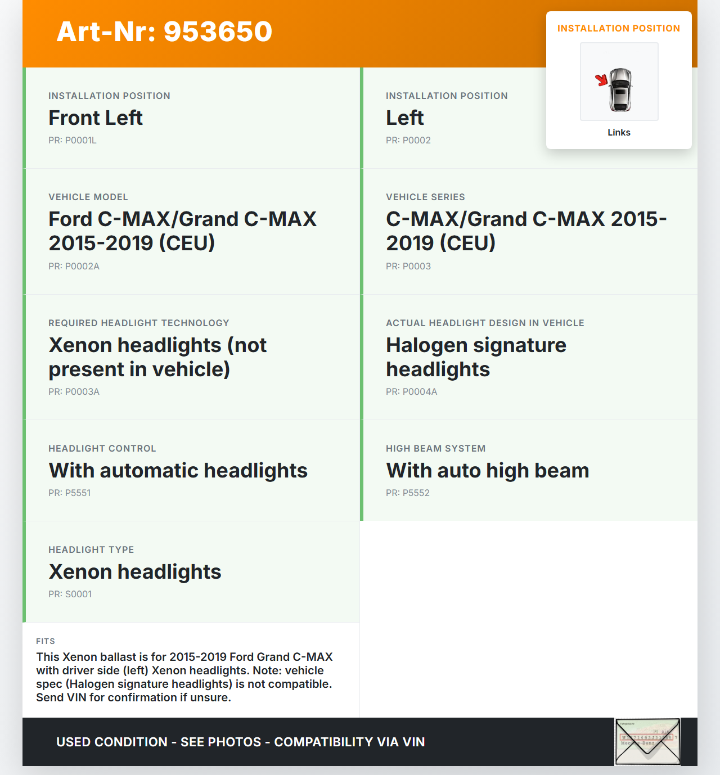Click the PR: P0001L code
Image resolution: width=720 pixels, height=775 pixels.
pos(73,141)
